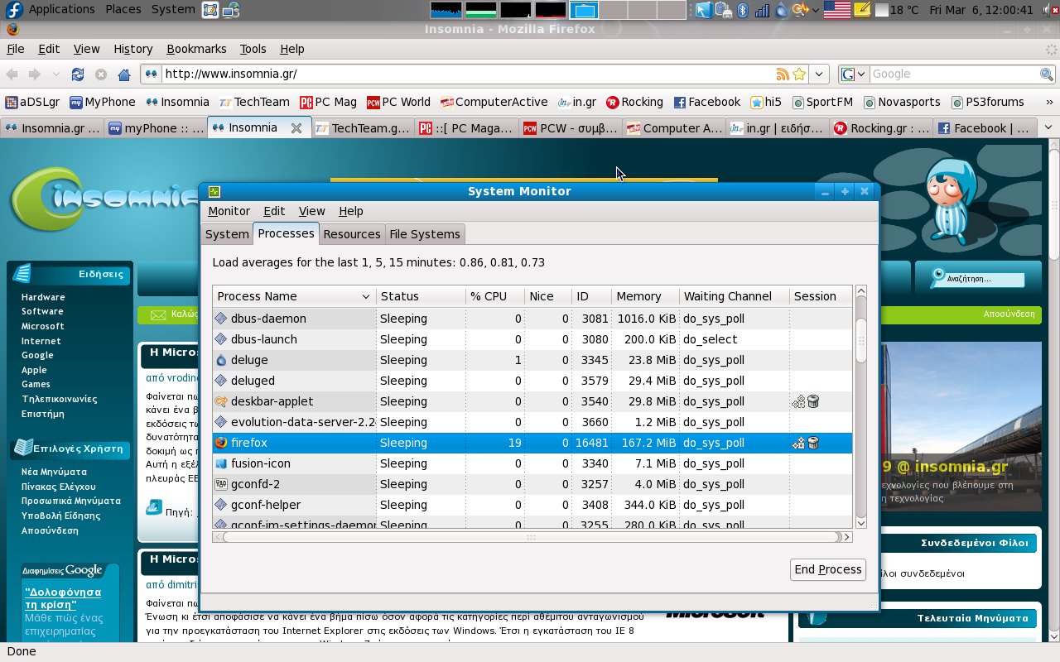1060x662 pixels.
Task: Select the dbus-launch process row
Action: [532, 339]
